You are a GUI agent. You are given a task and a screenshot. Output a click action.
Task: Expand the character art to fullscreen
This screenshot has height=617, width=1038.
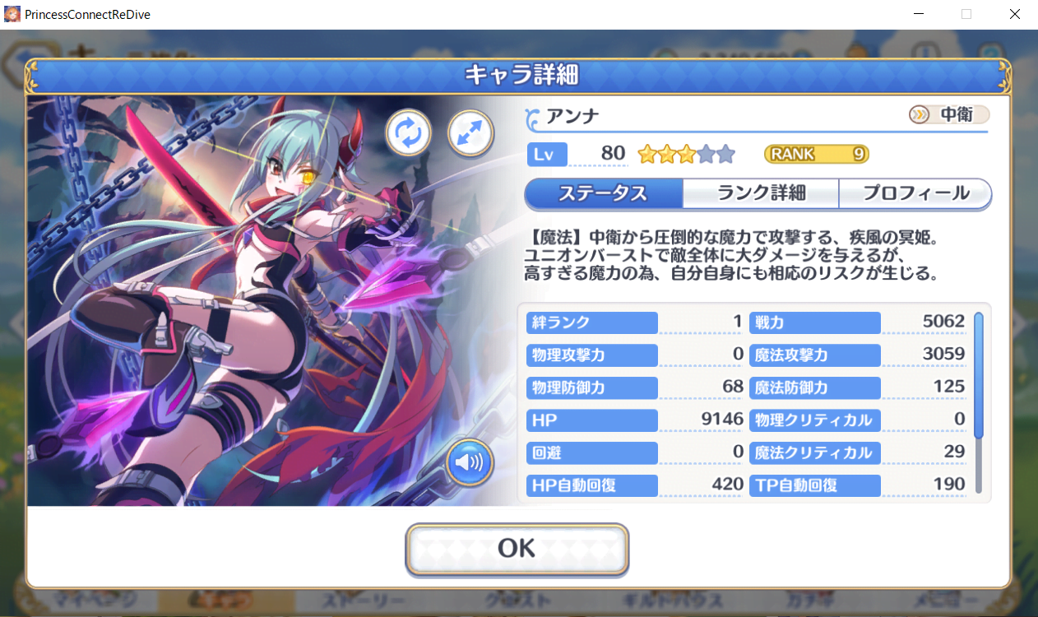[x=470, y=132]
